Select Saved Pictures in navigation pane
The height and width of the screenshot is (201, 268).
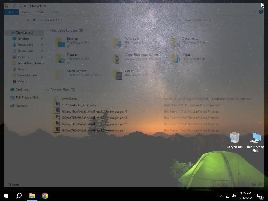coord(27,75)
